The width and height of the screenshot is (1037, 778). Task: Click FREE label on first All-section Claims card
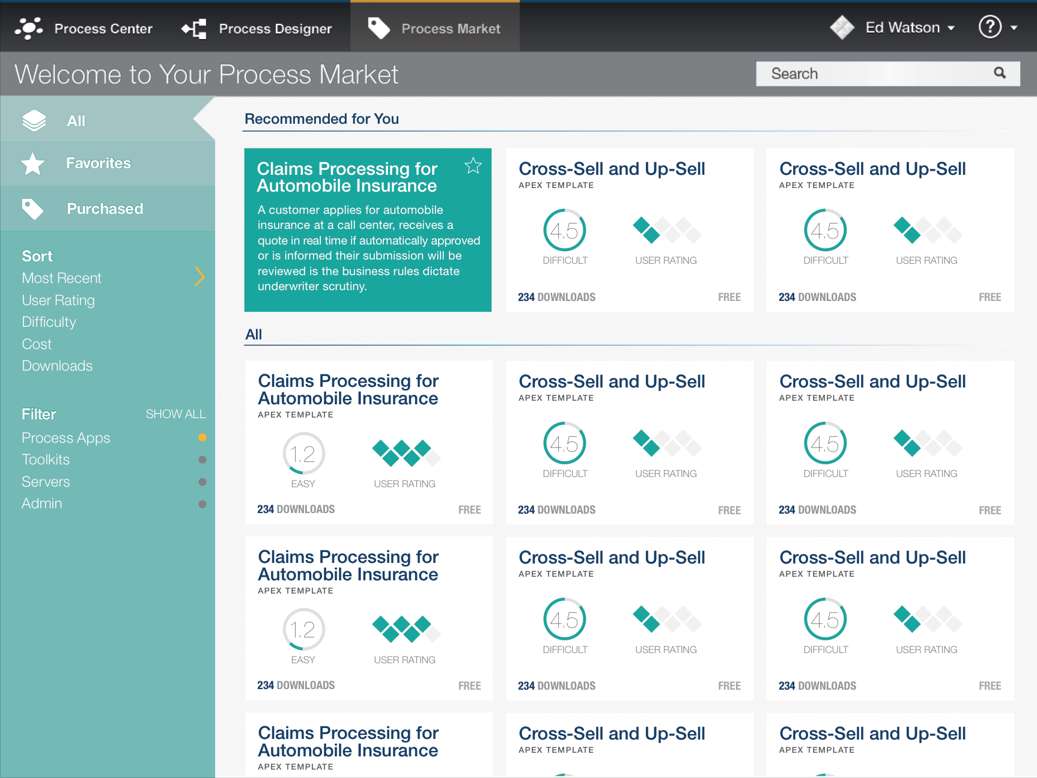(469, 510)
